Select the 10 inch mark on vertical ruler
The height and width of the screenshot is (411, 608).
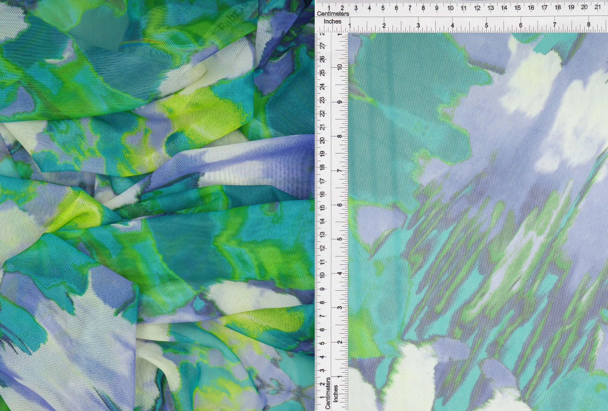click(340, 67)
